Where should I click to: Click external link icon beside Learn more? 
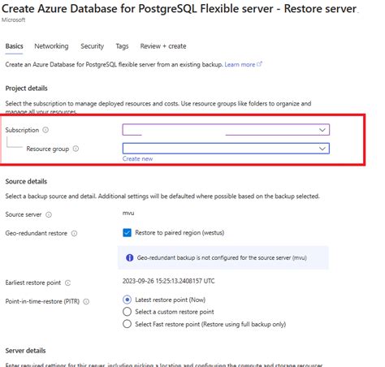(x=259, y=64)
